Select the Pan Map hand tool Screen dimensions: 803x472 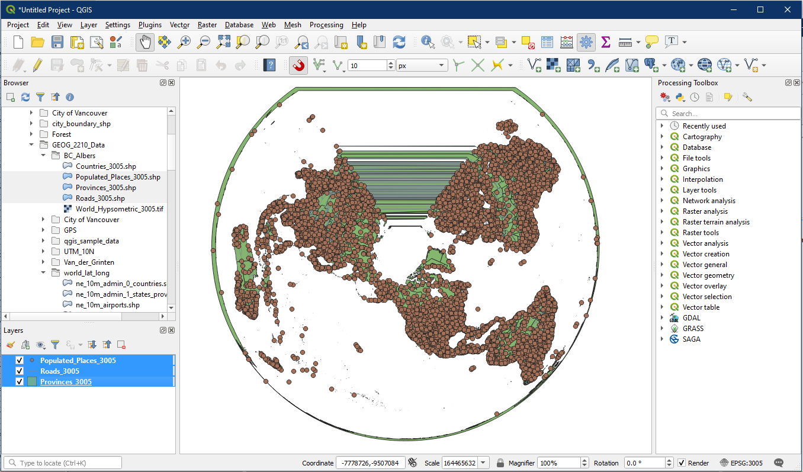click(x=145, y=42)
